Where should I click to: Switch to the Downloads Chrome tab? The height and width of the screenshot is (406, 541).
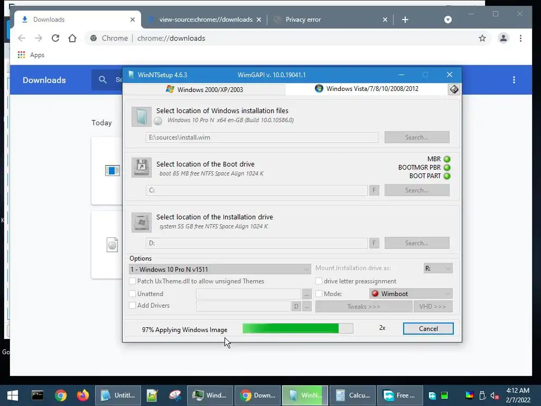(x=78, y=20)
